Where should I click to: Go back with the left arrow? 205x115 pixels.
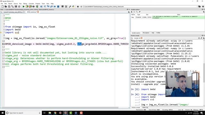(78, 6)
